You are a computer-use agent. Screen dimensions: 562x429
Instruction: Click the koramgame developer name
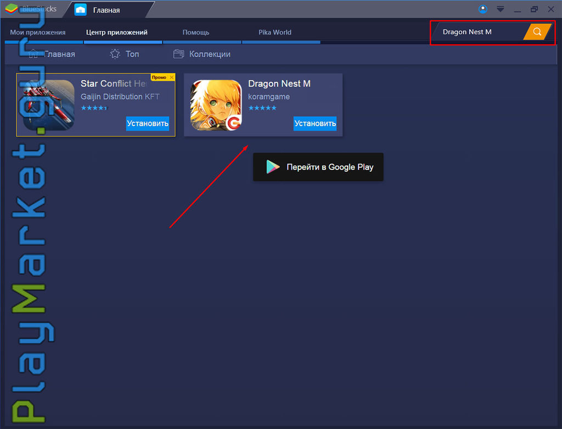click(269, 97)
